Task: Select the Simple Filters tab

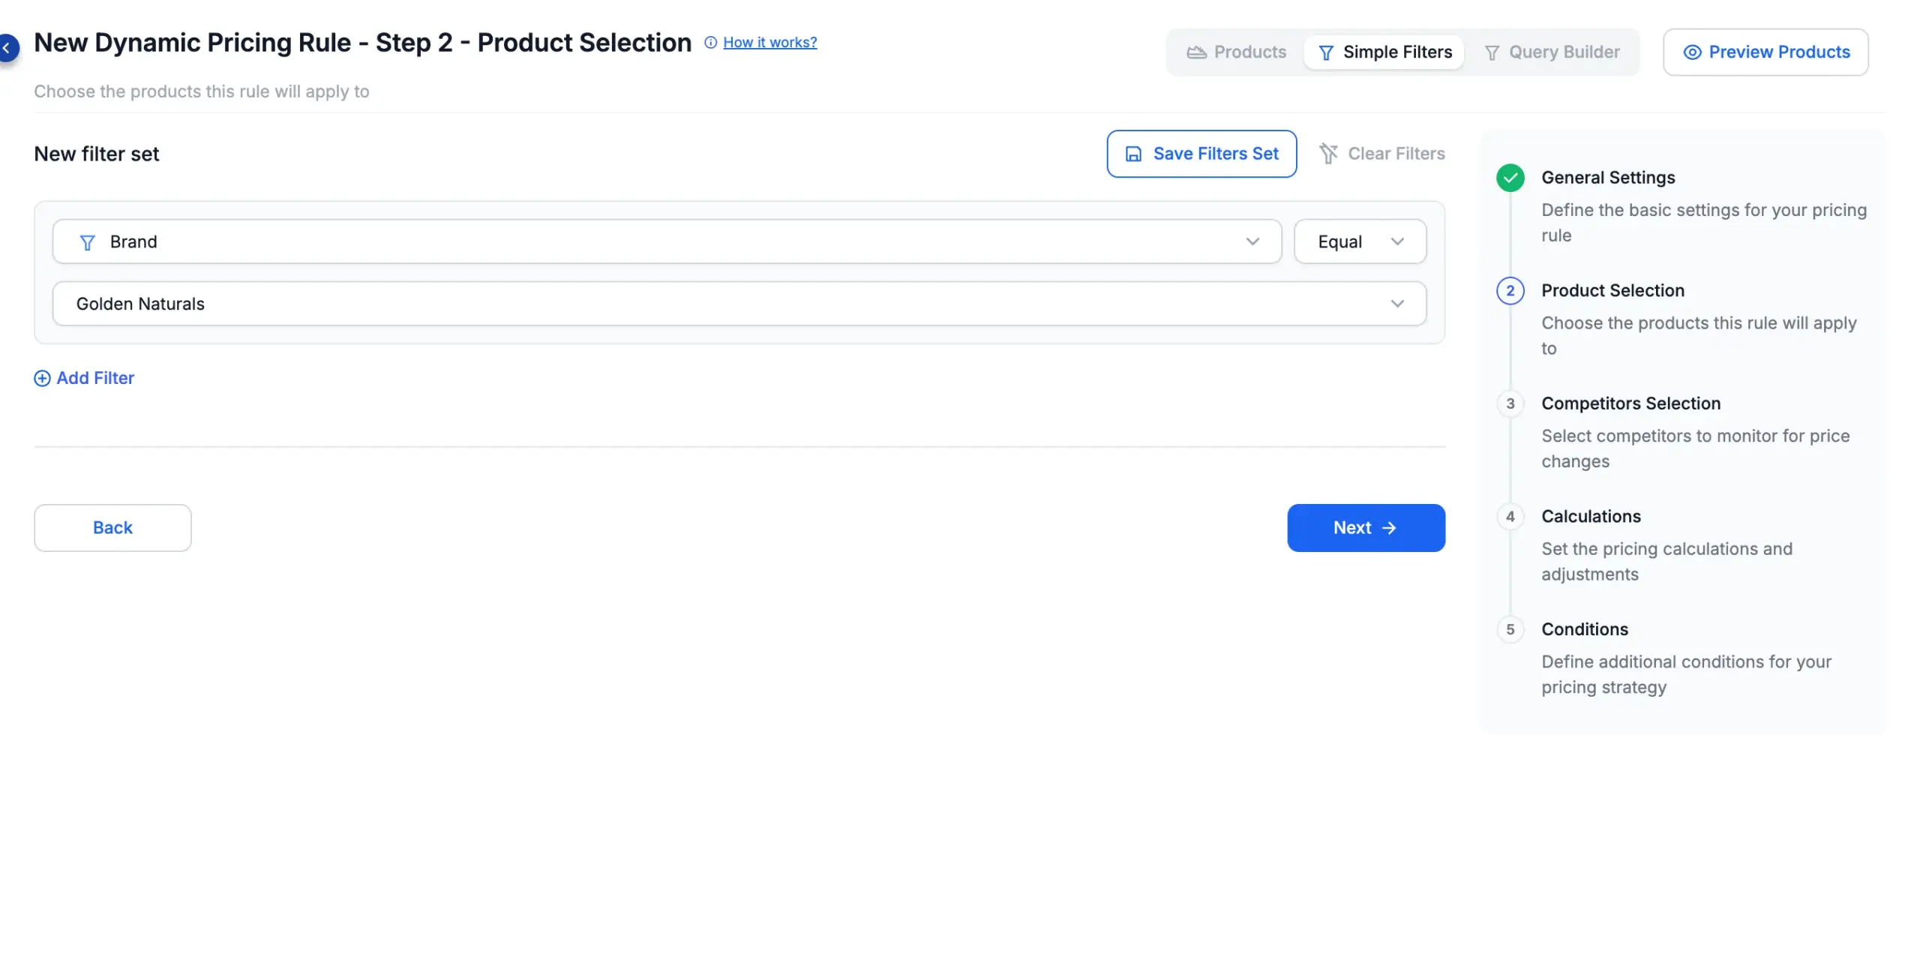Action: pos(1384,52)
